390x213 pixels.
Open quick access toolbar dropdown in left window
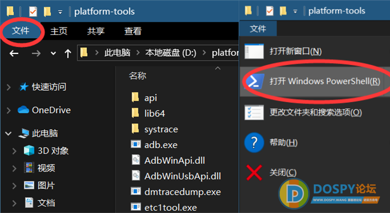coord(60,12)
